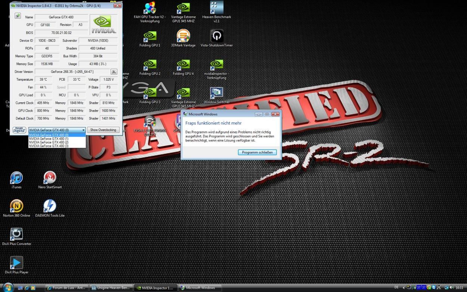Select the Folding GPU 3 shortcut
The width and height of the screenshot is (467, 292).
click(150, 96)
